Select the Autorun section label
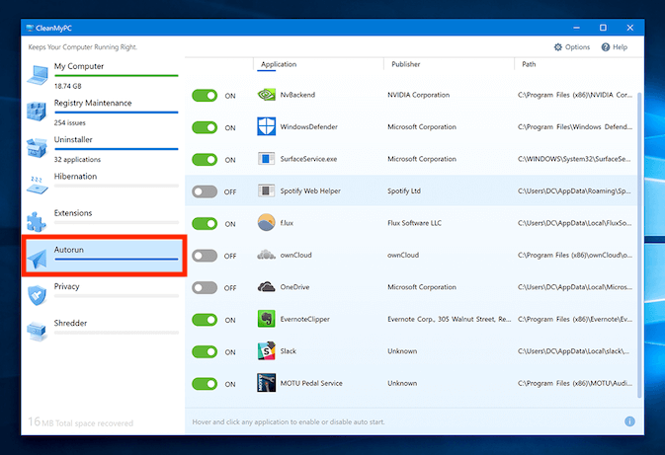The image size is (665, 455). point(69,250)
